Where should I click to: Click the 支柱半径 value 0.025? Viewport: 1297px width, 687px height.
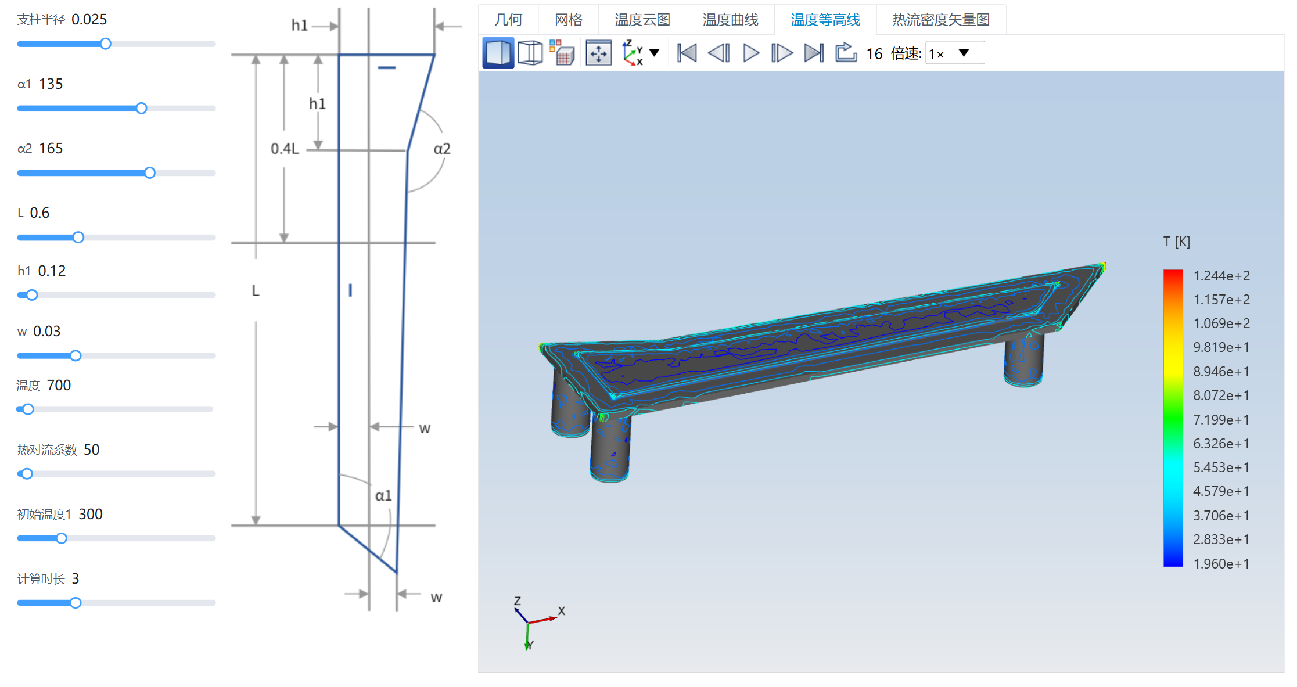click(89, 19)
